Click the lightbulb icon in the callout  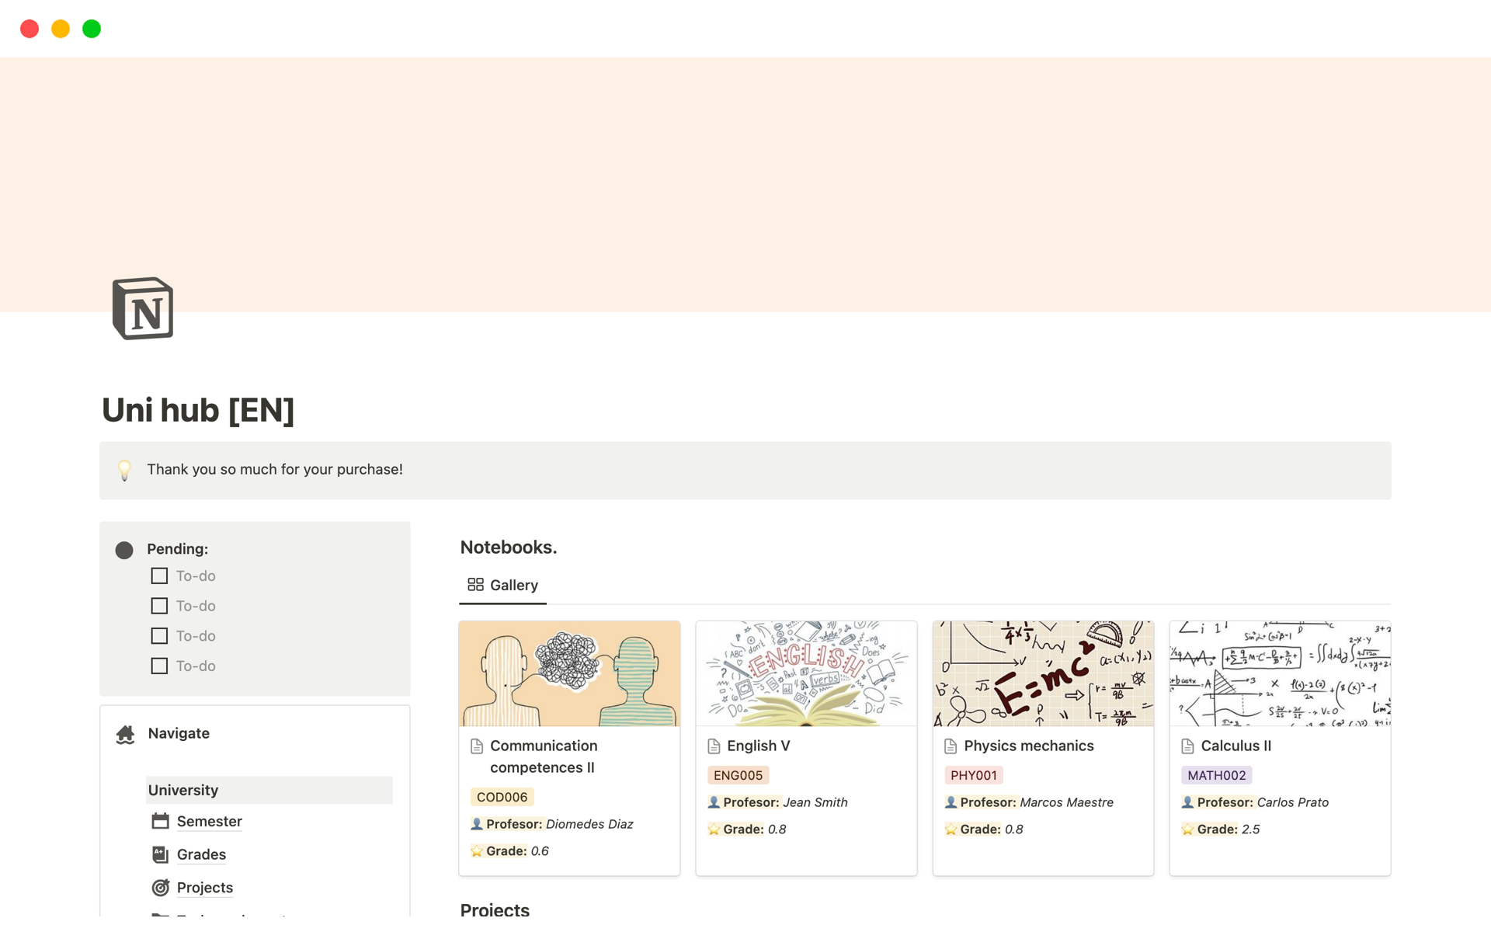coord(124,470)
